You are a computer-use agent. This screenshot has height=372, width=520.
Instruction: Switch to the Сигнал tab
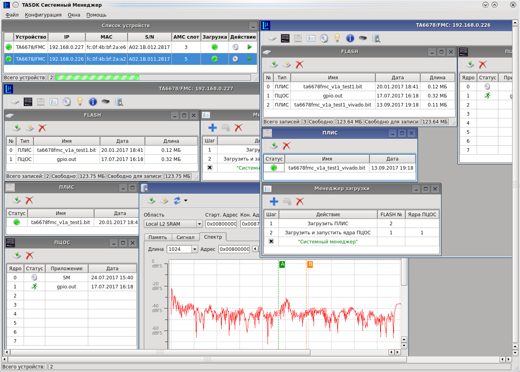click(185, 237)
